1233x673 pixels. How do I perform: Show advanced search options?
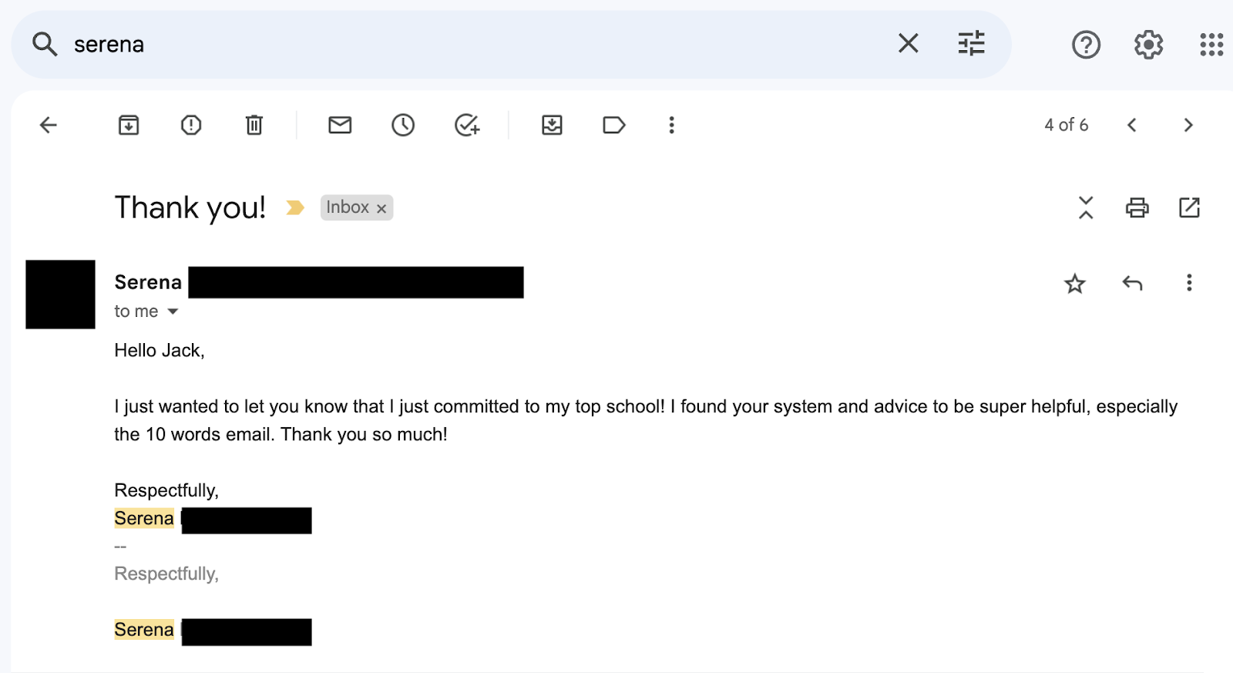coord(971,44)
